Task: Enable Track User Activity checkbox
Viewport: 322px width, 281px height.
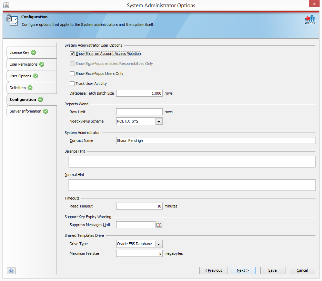Action: (x=72, y=84)
